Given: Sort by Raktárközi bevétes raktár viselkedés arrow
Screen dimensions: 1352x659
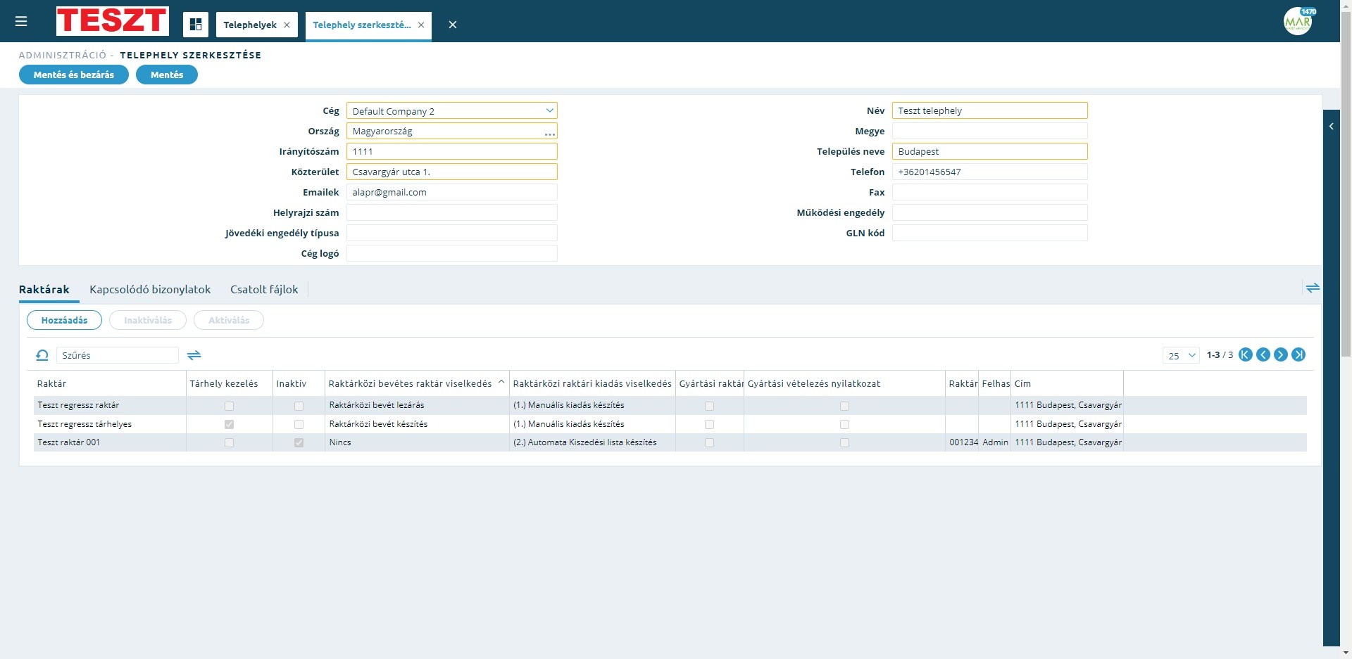Looking at the screenshot, I should pyautogui.click(x=501, y=382).
